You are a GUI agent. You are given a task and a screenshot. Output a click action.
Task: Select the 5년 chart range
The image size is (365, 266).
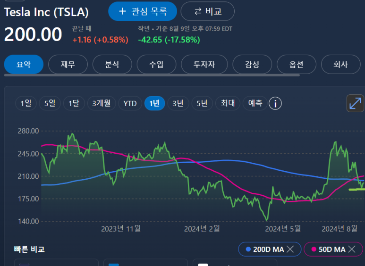pos(202,103)
